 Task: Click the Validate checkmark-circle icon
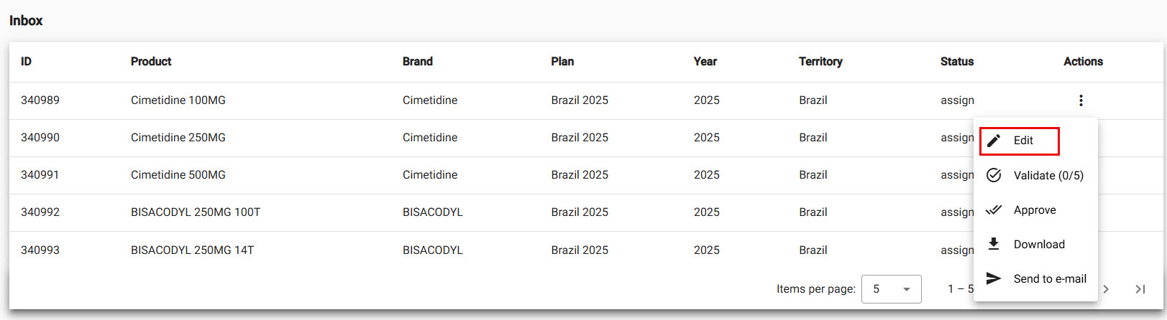[x=994, y=175]
